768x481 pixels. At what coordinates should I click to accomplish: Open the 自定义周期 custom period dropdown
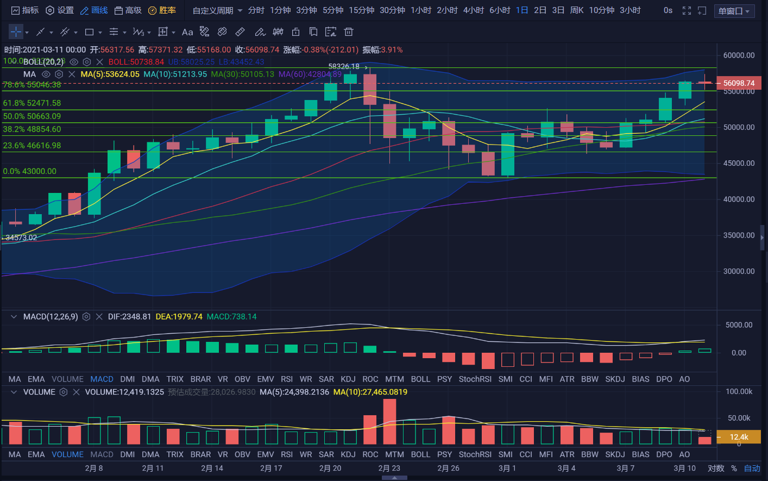(x=217, y=10)
